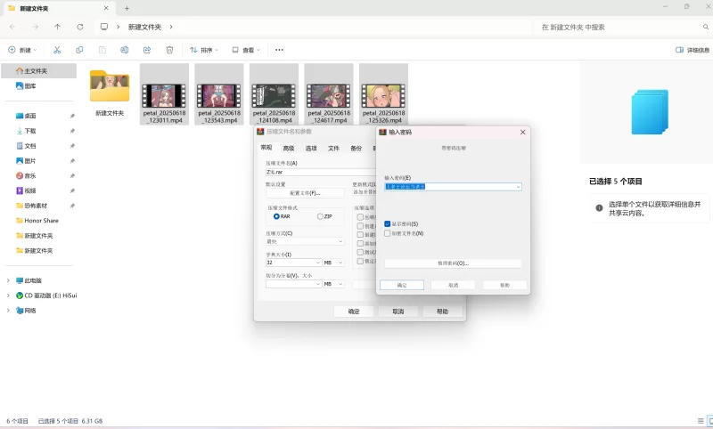Open the 排序 sort dropdown
Screen dimensions: 713x429
tap(205, 50)
